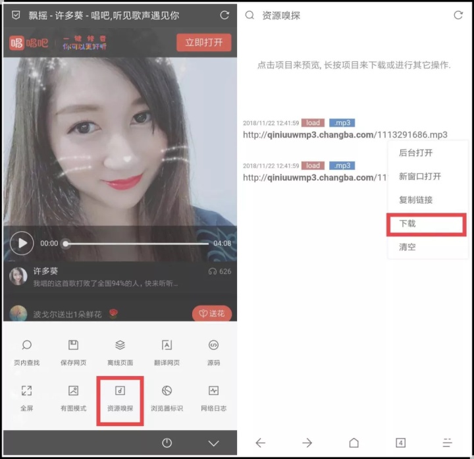Viewport: 474px width, 459px height.
Task: Collapse the tool menu with down chevron
Action: [213, 443]
